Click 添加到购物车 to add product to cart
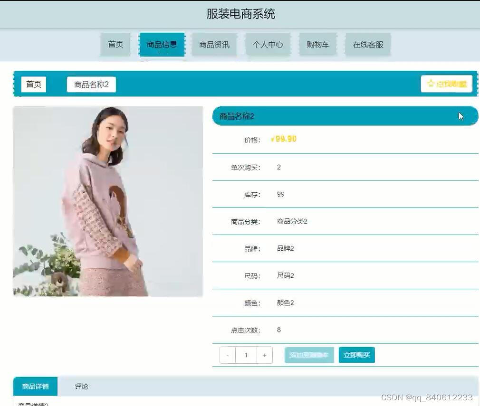480x406 pixels. coord(309,355)
